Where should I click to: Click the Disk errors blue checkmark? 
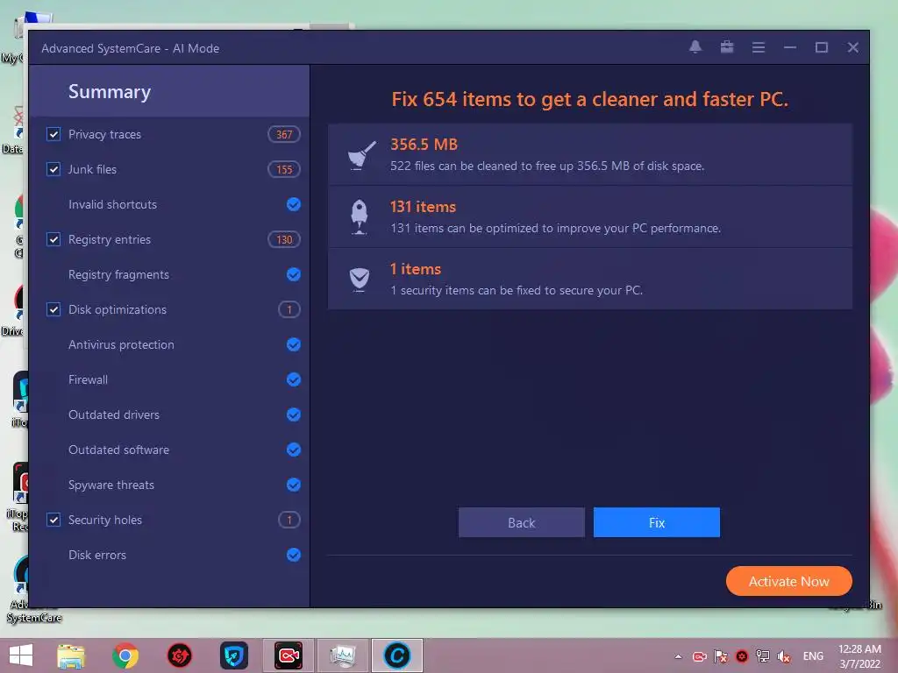[293, 555]
